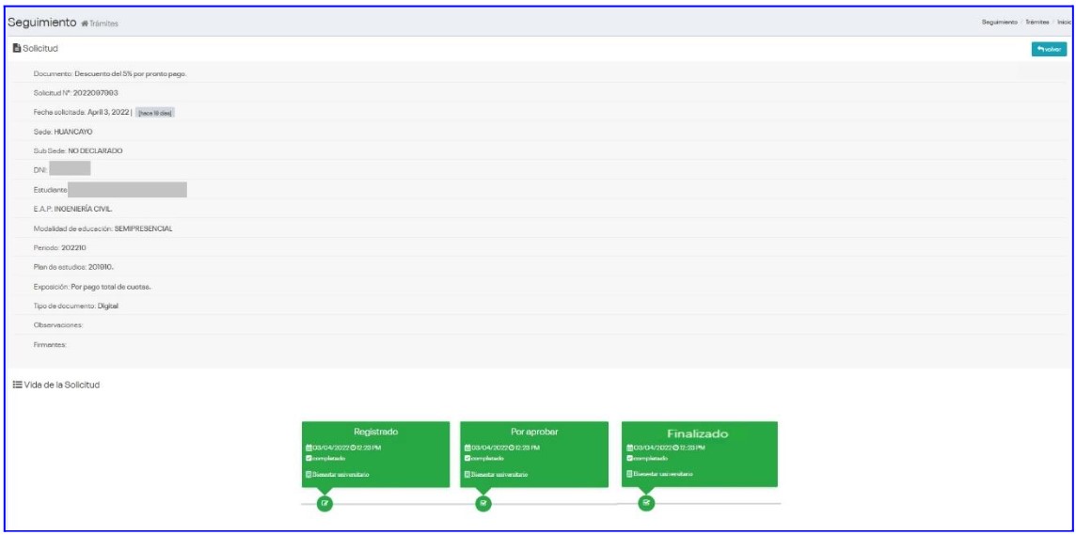The width and height of the screenshot is (1076, 535).
Task: Click the Por aprobar timeline check icon
Action: [x=483, y=503]
